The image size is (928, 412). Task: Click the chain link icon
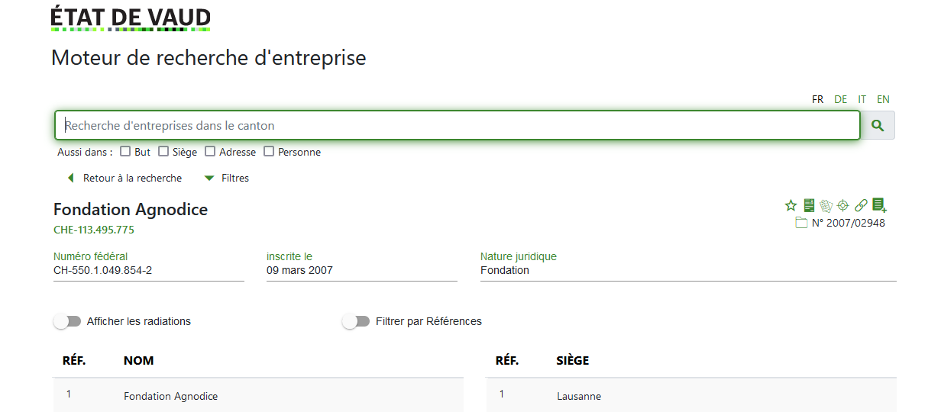click(861, 205)
